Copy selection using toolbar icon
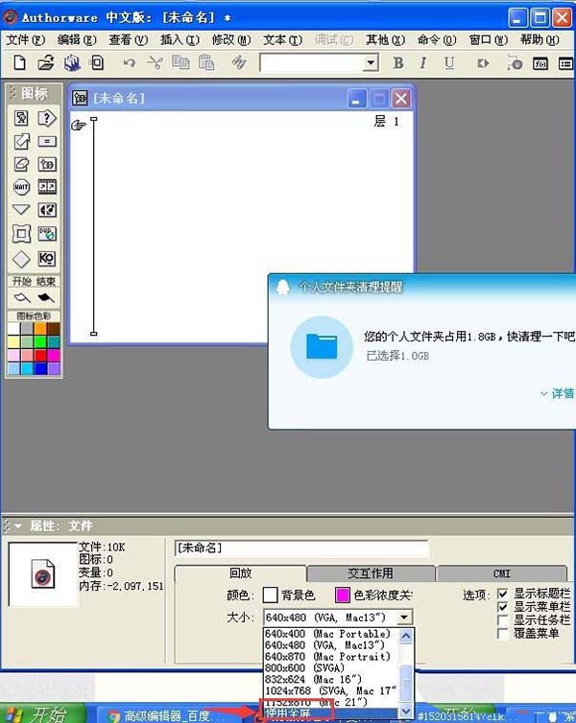576x723 pixels. click(180, 62)
